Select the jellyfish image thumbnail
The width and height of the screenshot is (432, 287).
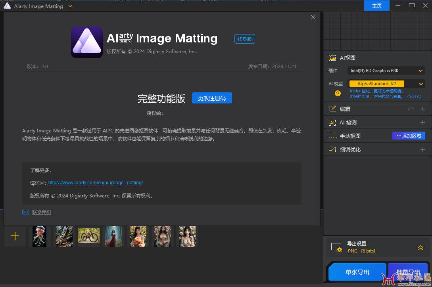[x=40, y=236]
